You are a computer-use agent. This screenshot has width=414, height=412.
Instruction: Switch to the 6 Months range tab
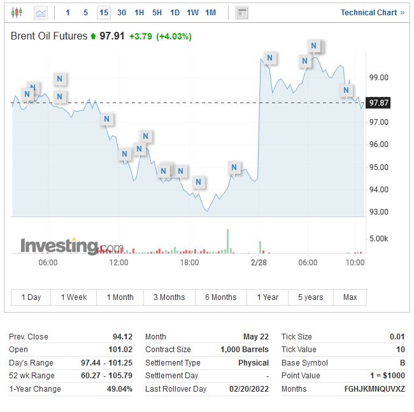[220, 297]
